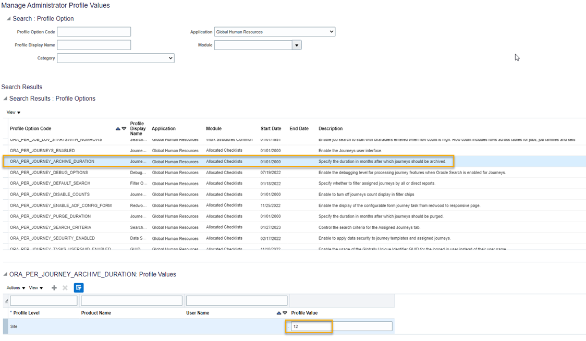The width and height of the screenshot is (586, 341).
Task: Select row ORA_PER_JOURNEYS_ENABLED
Action: pyautogui.click(x=295, y=150)
